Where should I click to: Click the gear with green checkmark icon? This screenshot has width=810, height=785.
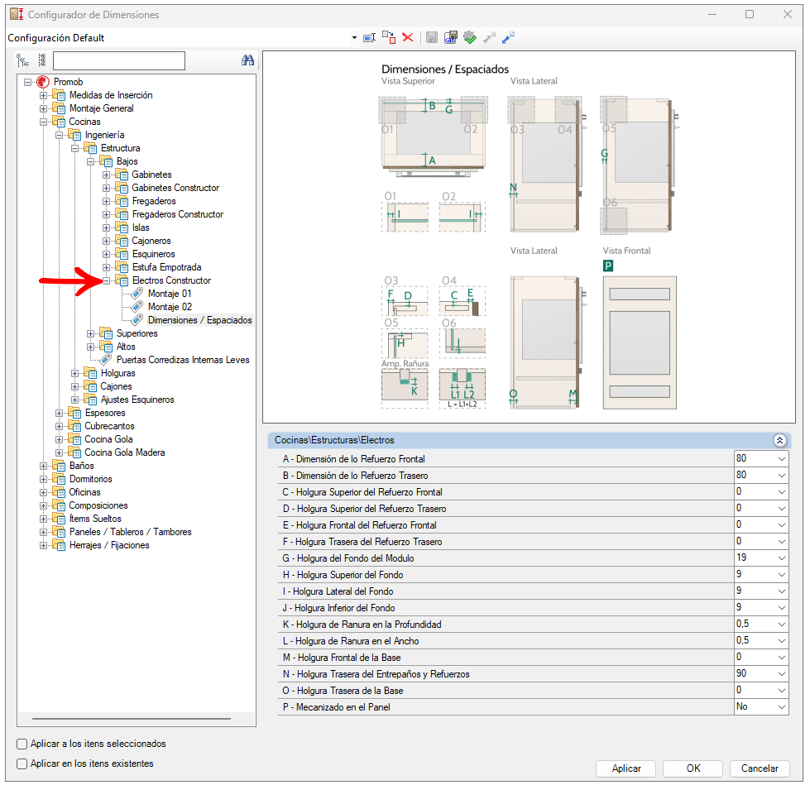click(x=470, y=37)
